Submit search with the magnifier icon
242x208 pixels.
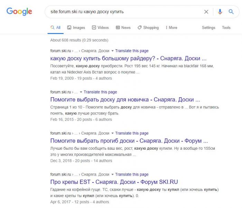click(231, 11)
